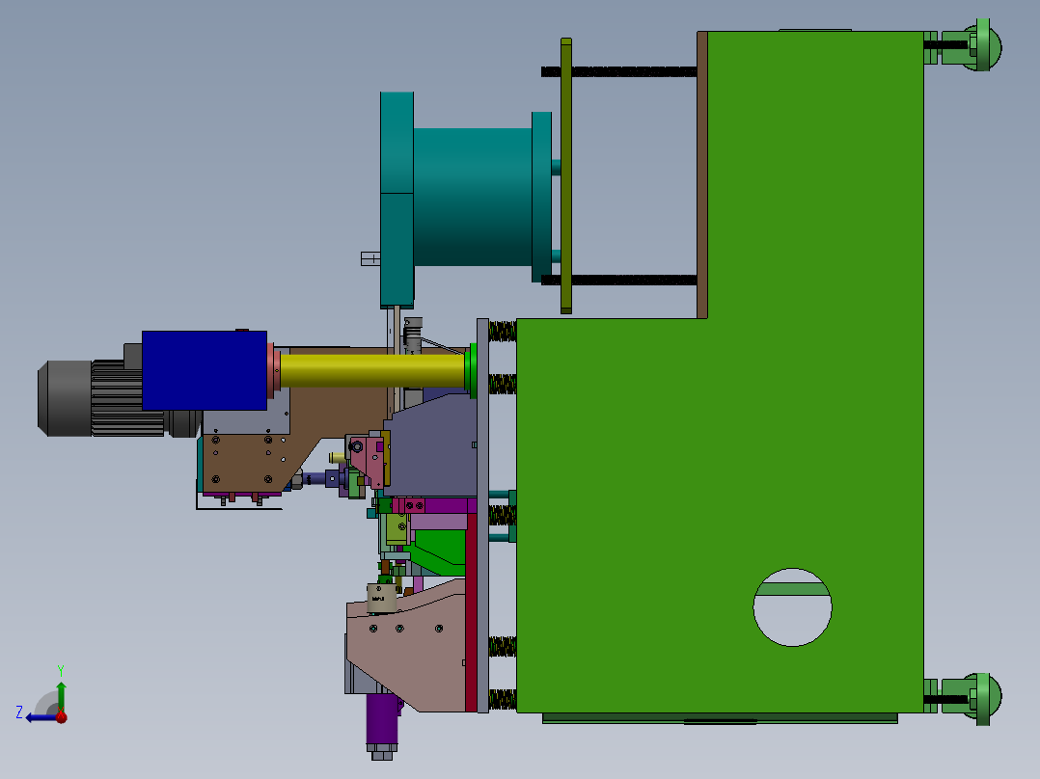Select the bottom right leveling foot
The image size is (1040, 779).
coord(972,699)
